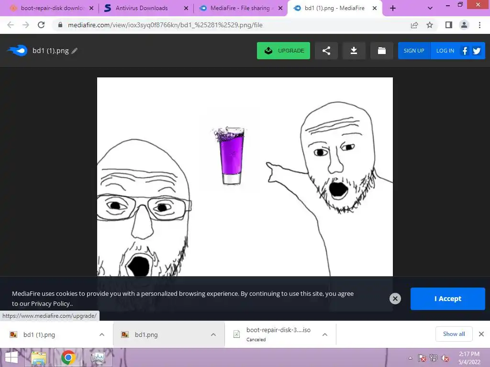The image size is (490, 367).
Task: Close the downloads bar
Action: pos(481,334)
